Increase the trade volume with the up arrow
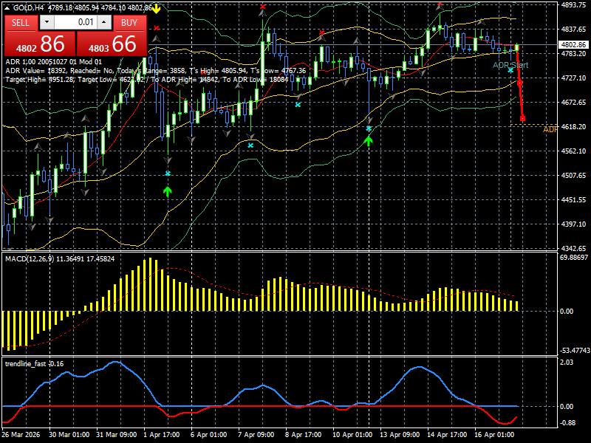The height and width of the screenshot is (443, 591). [x=104, y=22]
